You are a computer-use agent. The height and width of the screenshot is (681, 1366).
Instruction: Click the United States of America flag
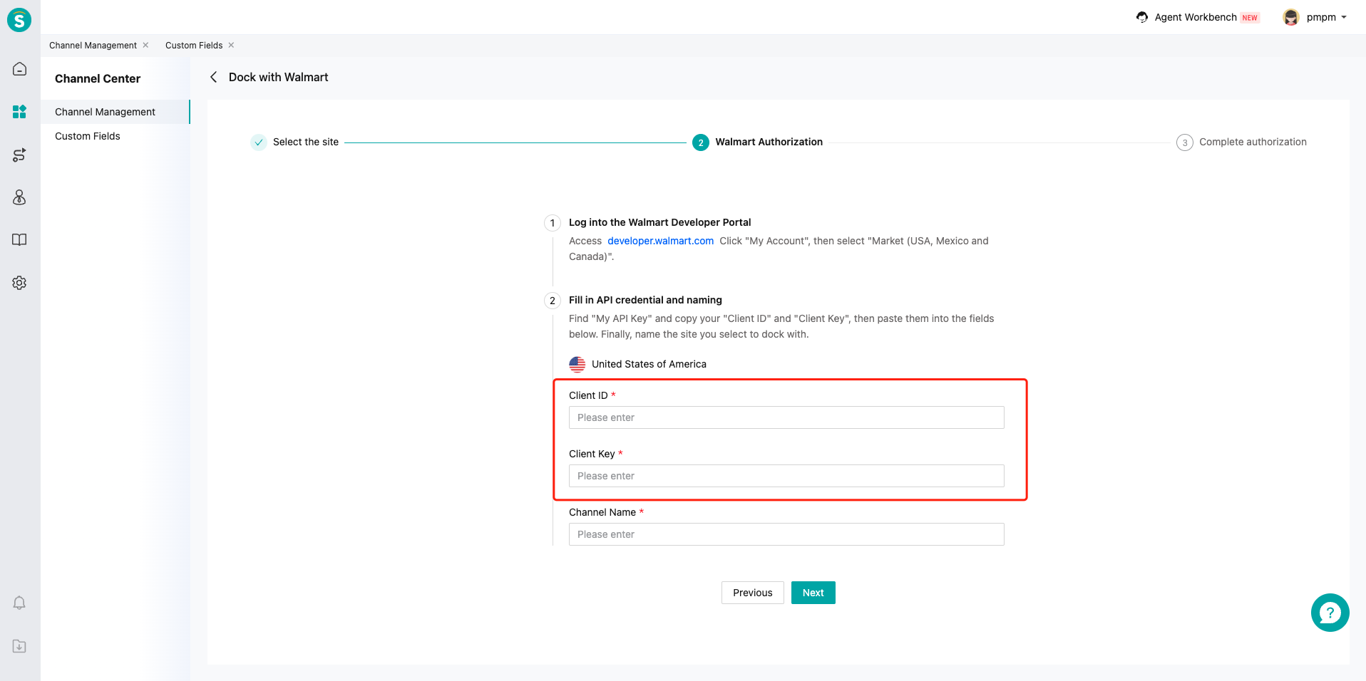click(577, 365)
